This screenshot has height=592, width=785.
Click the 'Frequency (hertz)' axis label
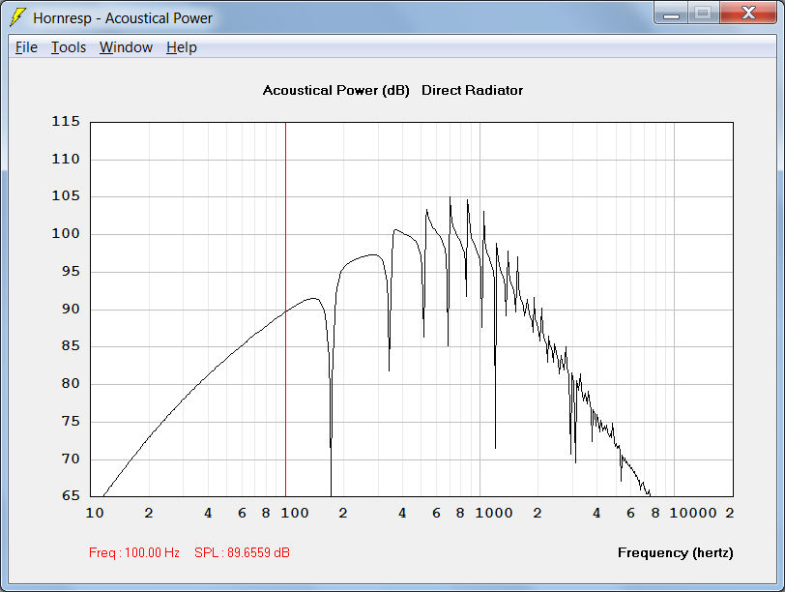click(676, 553)
